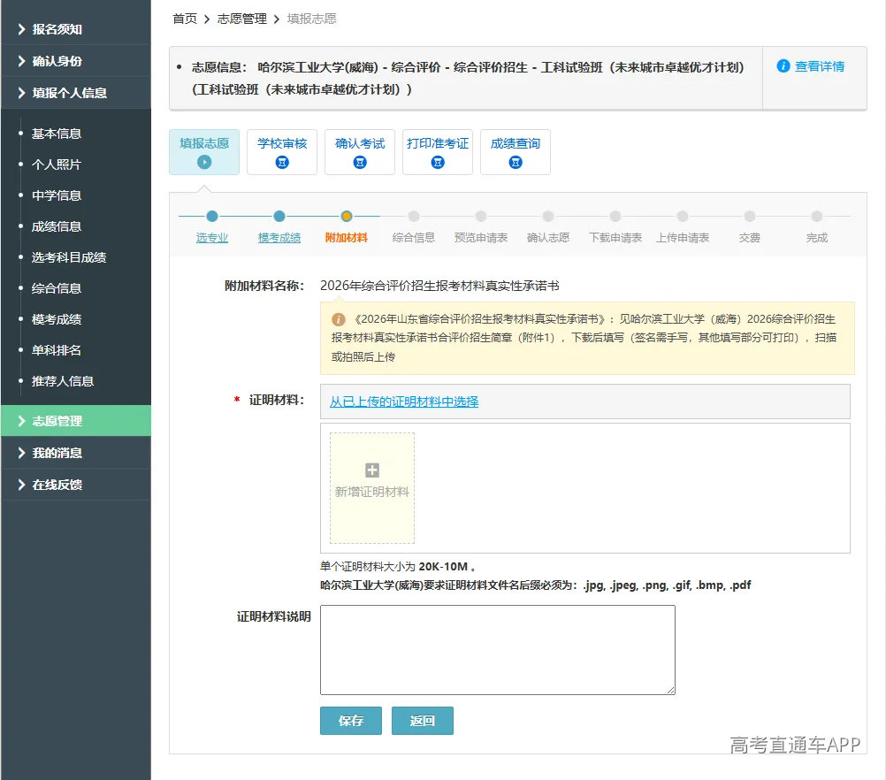Select the 学校审核 stage tab
This screenshot has height=780, width=886.
click(282, 152)
